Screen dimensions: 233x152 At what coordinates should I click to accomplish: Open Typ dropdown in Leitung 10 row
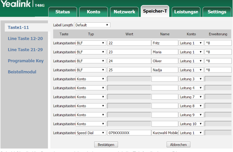91,124
